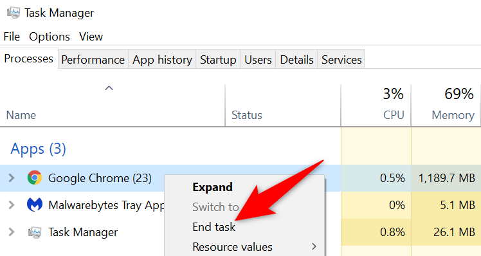This screenshot has width=481, height=256.
Task: Open the File menu
Action: (x=12, y=37)
